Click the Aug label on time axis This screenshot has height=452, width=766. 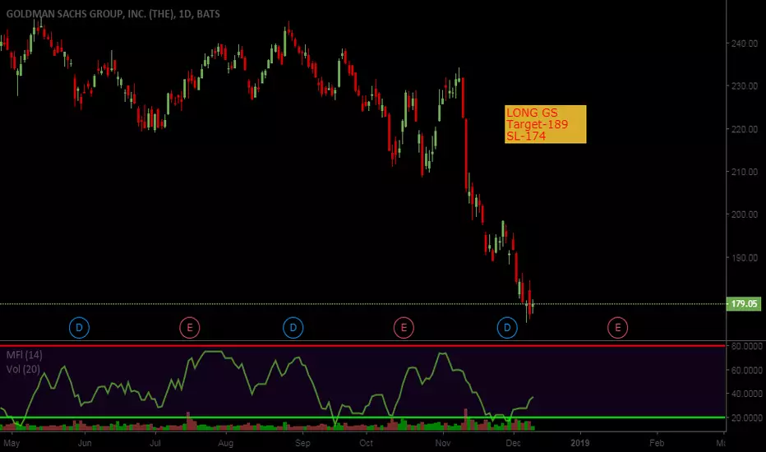point(225,443)
